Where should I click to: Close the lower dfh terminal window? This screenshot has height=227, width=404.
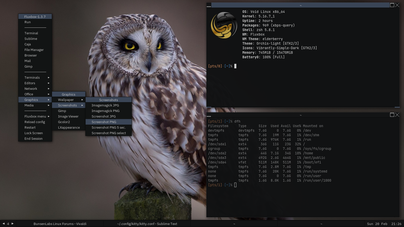[397, 115]
